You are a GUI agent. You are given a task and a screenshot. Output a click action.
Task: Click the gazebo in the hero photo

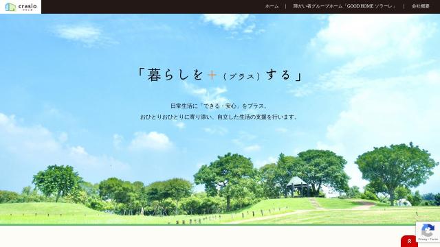coord(296,186)
